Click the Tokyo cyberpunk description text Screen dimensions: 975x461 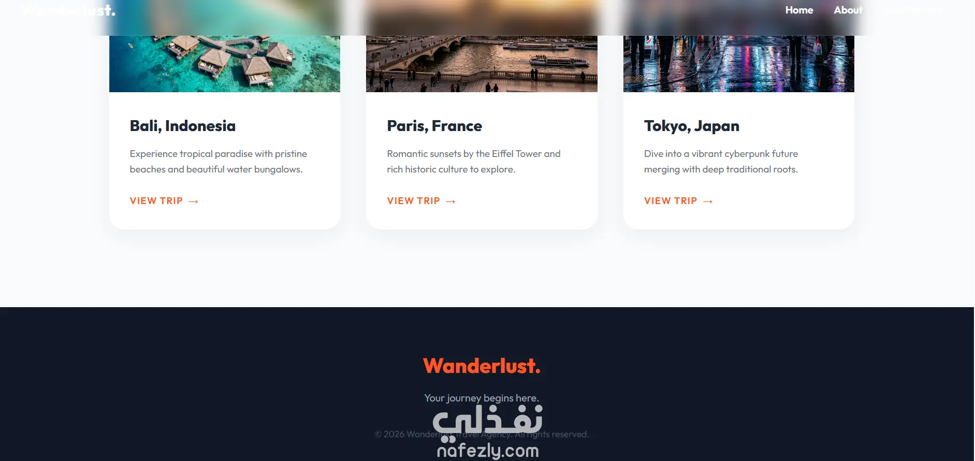[x=721, y=162]
